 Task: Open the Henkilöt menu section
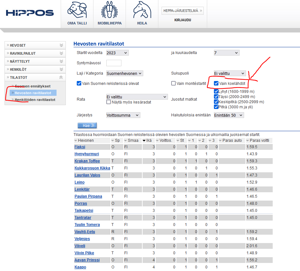point(35,69)
